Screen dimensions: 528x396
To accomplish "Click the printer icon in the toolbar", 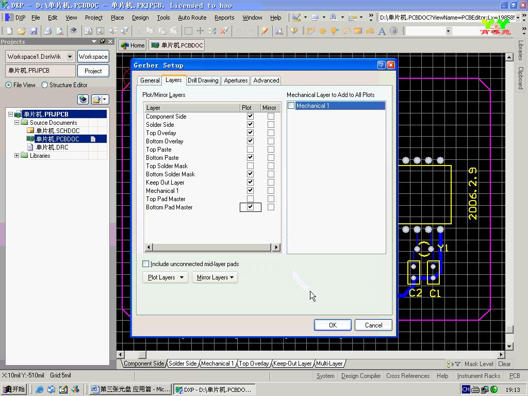I will click(x=48, y=31).
